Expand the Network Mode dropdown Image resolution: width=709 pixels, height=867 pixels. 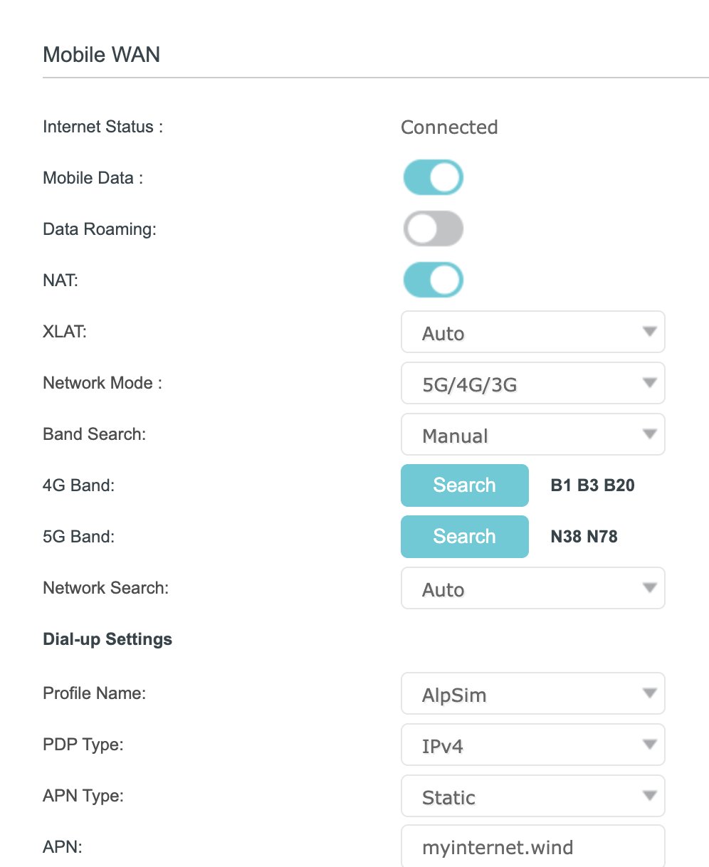coord(532,384)
